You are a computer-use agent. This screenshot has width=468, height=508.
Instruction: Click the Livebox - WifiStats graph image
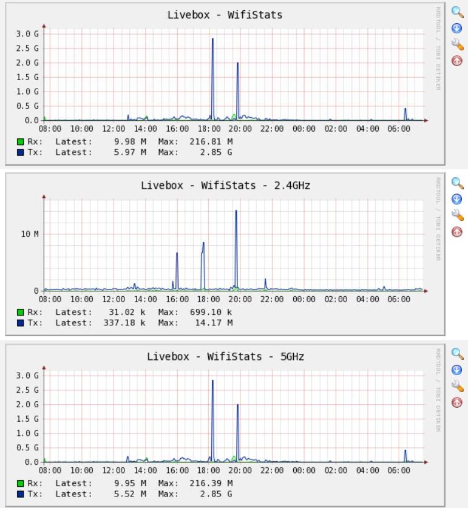225,84
